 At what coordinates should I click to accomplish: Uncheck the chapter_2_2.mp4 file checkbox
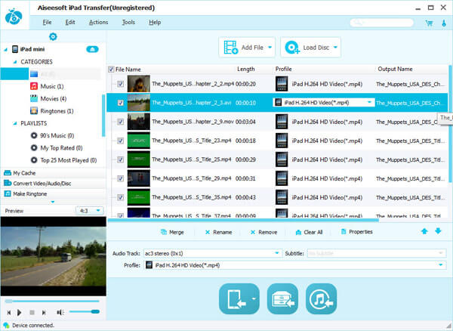(121, 84)
